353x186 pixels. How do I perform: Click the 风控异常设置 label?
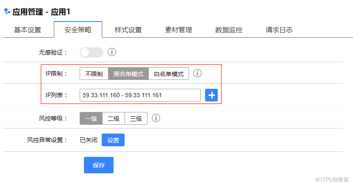[47, 140]
